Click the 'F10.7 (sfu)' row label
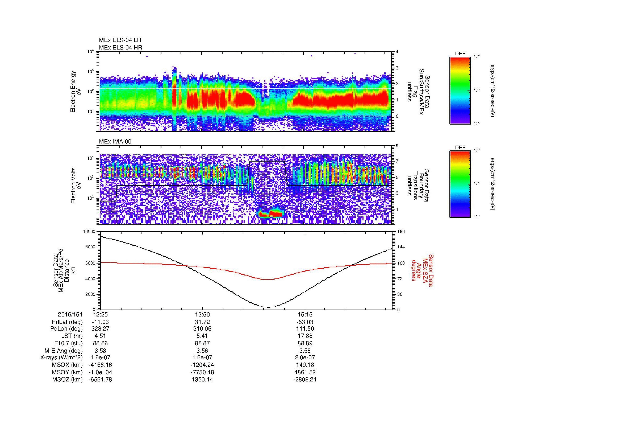The height and width of the screenshot is (440, 622). click(68, 343)
